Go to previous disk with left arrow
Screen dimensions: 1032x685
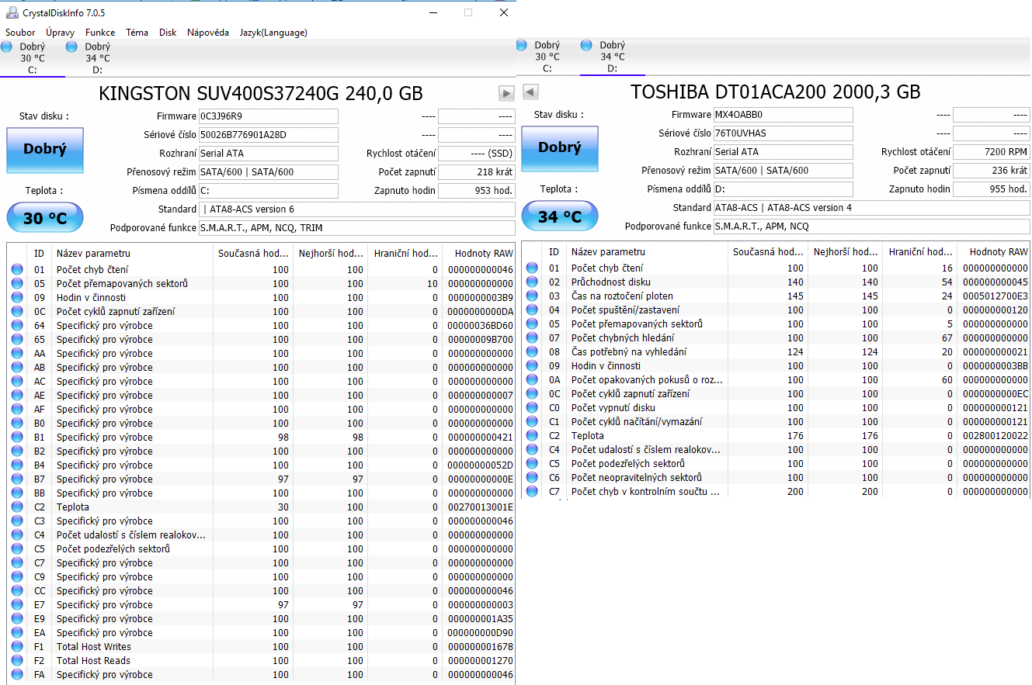[531, 92]
